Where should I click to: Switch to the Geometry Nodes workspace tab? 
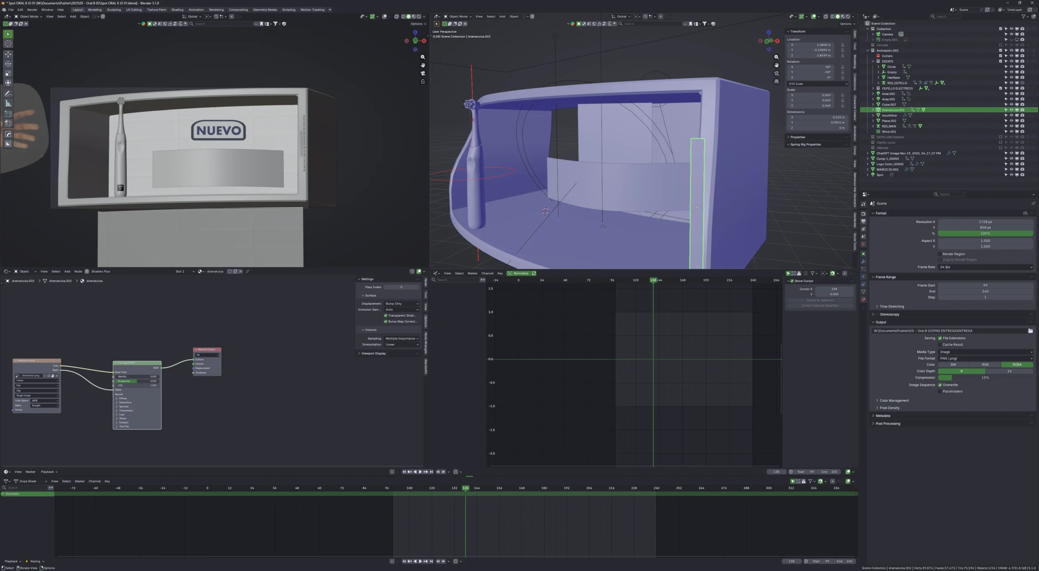click(265, 10)
